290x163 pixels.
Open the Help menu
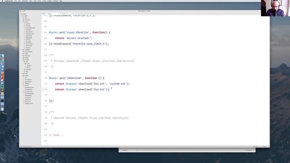pos(61,1)
